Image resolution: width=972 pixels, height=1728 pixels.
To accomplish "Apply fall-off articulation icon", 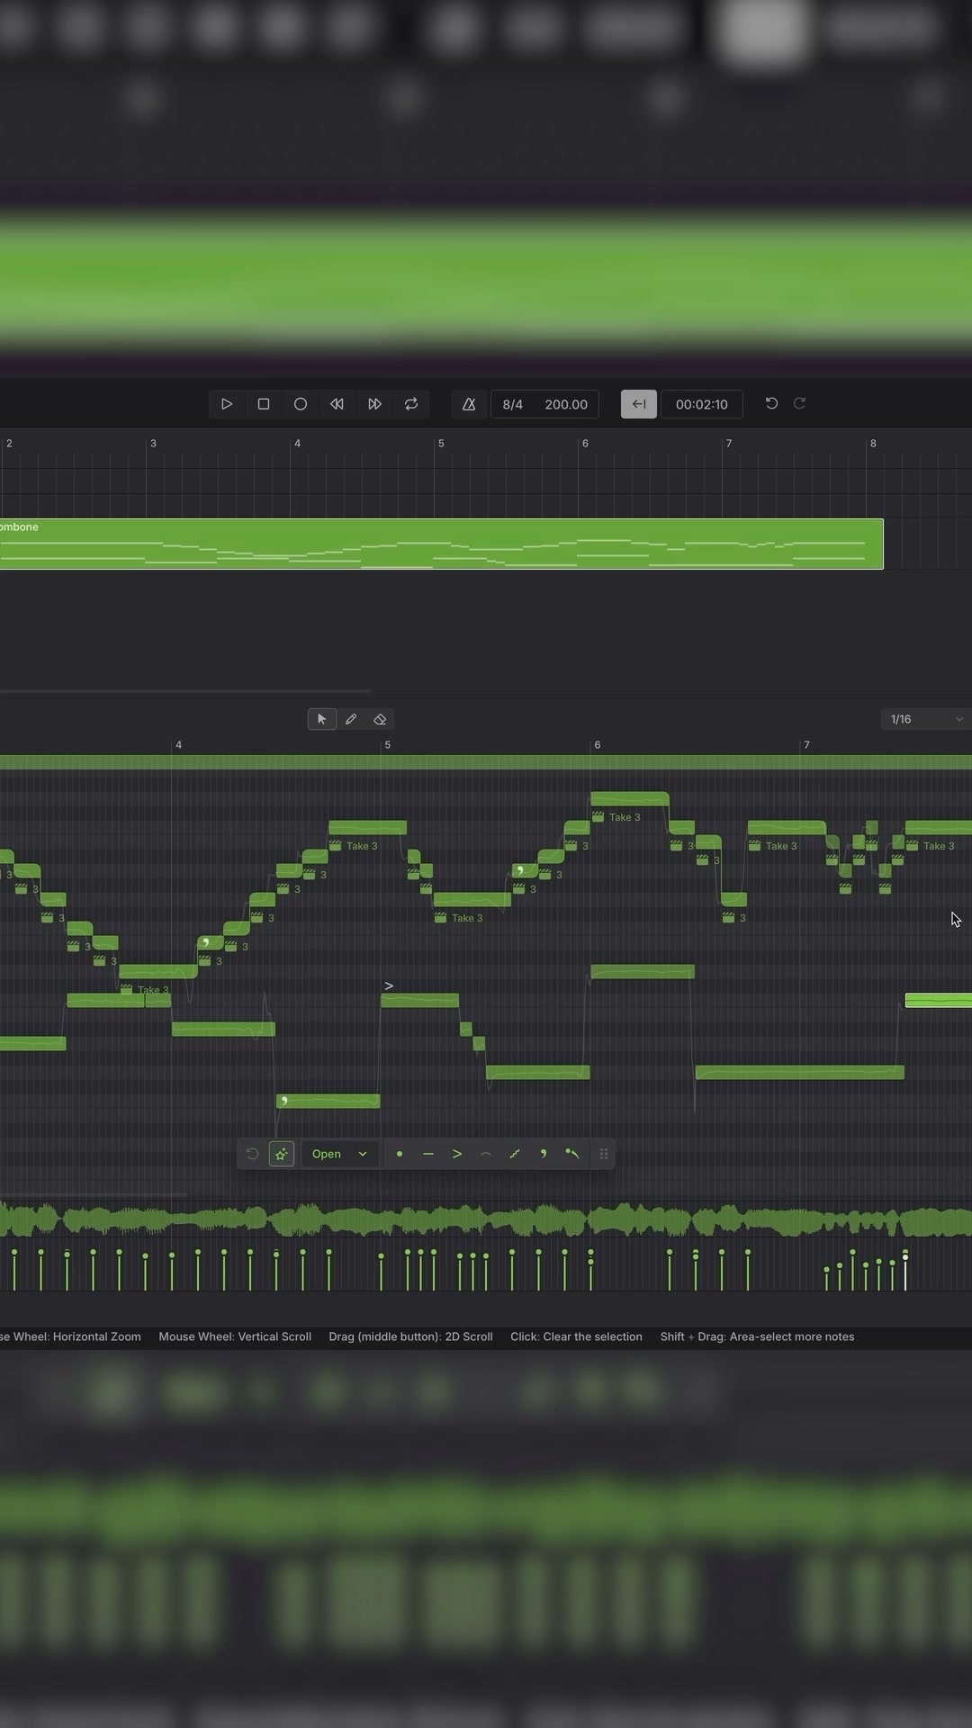I will pyautogui.click(x=572, y=1154).
